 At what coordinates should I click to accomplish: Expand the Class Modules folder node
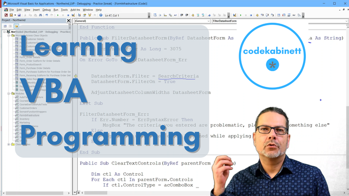(9, 144)
